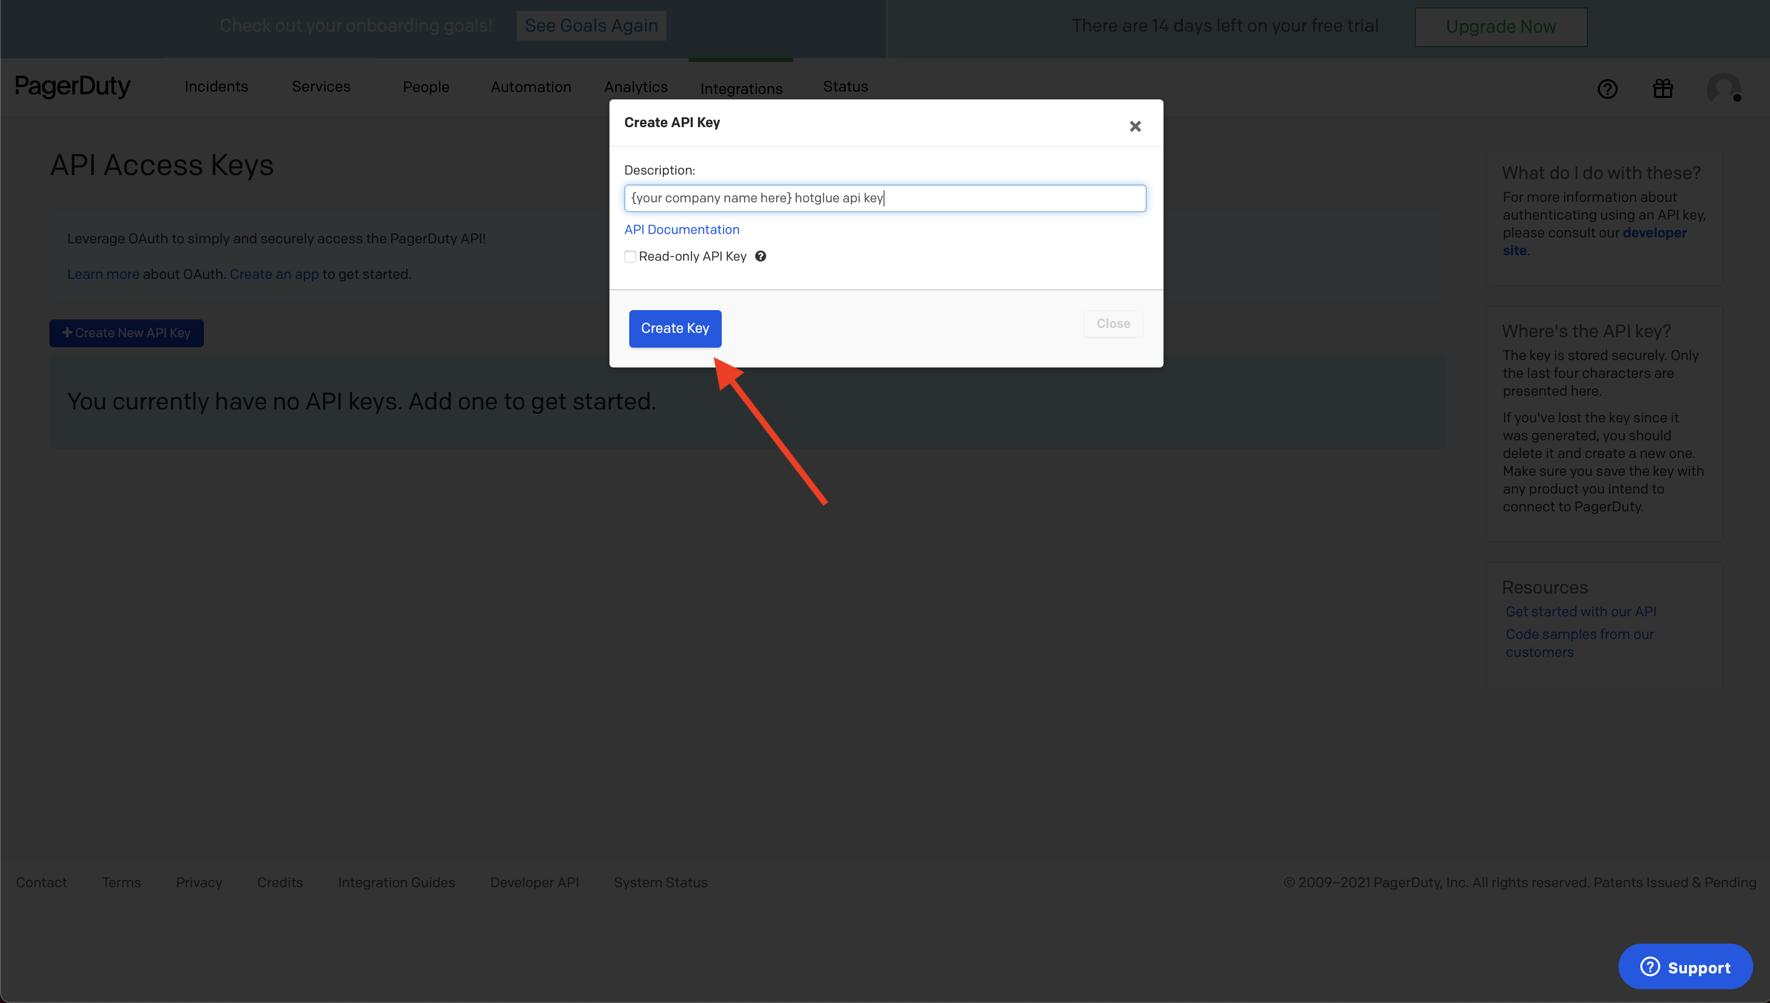
Task: Open the System Status footer link
Action: coord(660,883)
